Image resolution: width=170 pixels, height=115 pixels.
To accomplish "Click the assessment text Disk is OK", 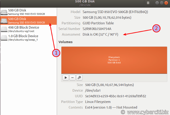I will [x=100, y=35].
